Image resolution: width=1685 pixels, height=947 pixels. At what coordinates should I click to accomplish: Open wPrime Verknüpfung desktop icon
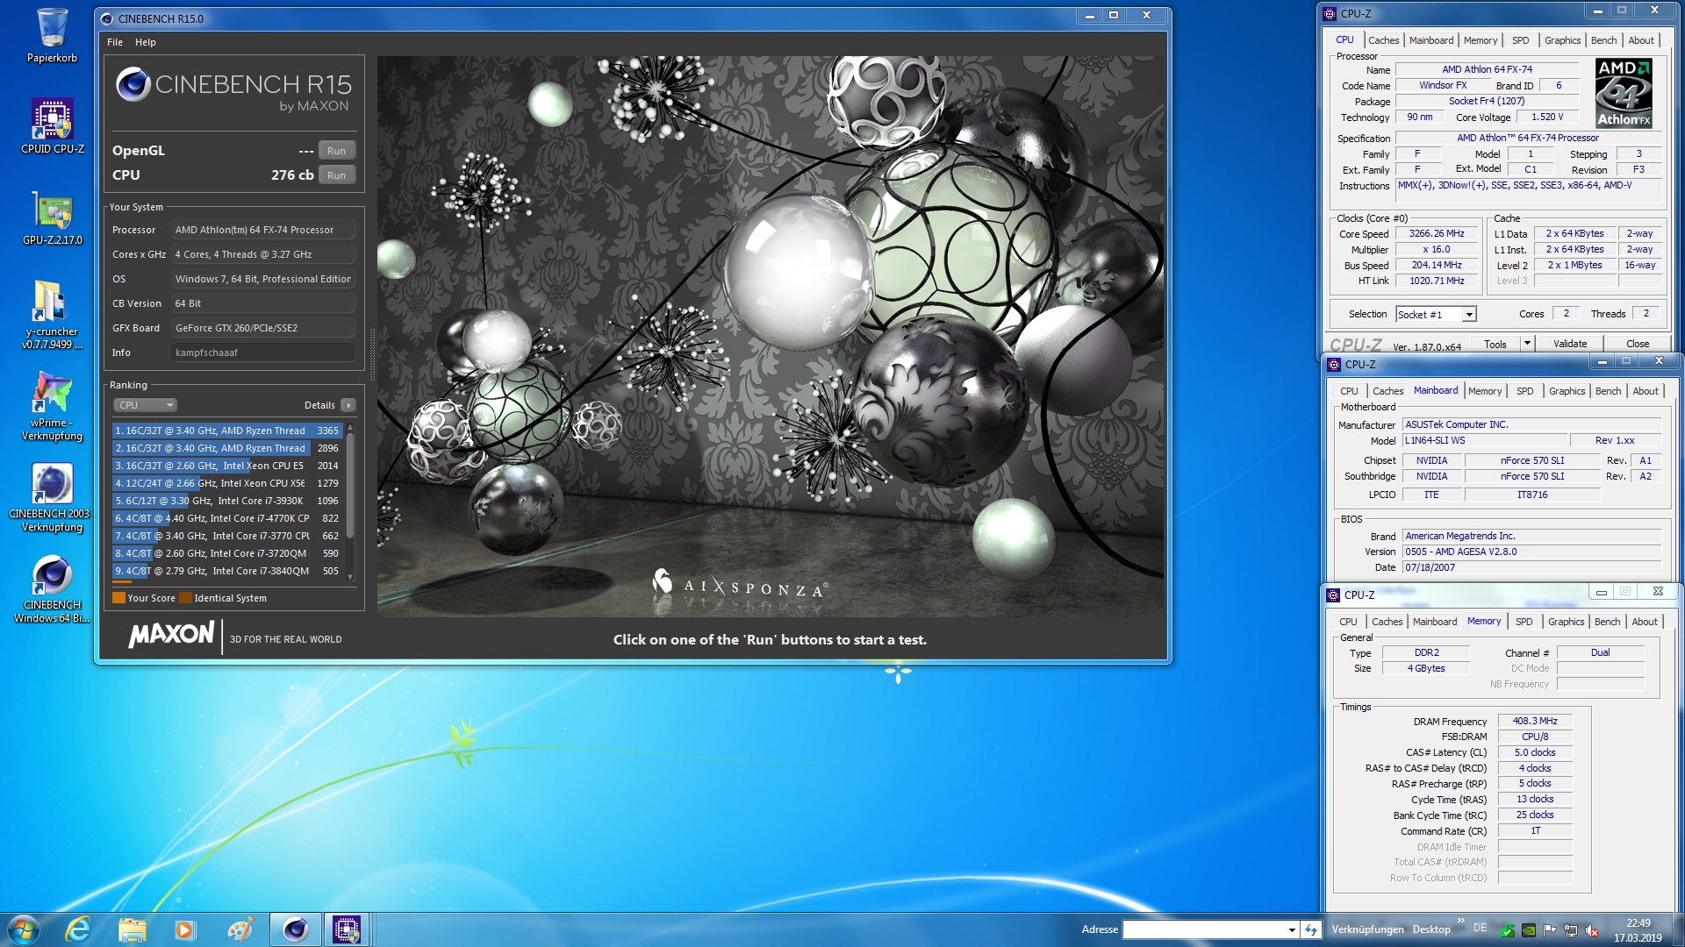(x=52, y=405)
